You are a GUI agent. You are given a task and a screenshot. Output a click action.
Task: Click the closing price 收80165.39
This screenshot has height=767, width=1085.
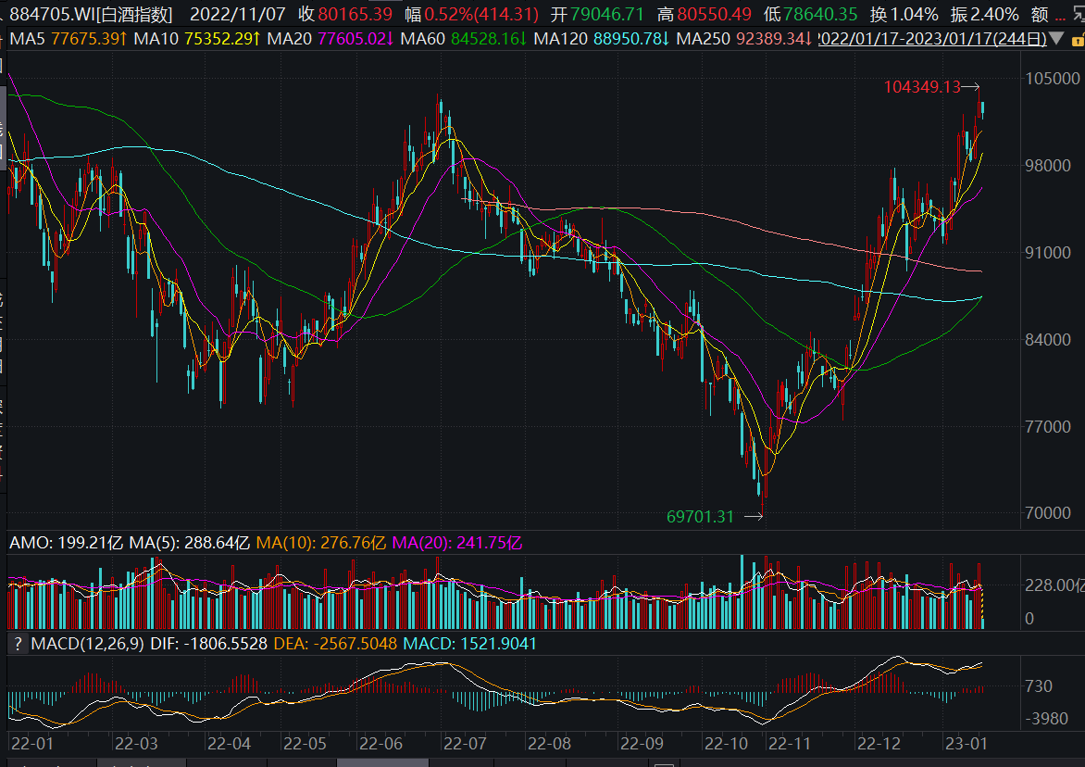(345, 14)
